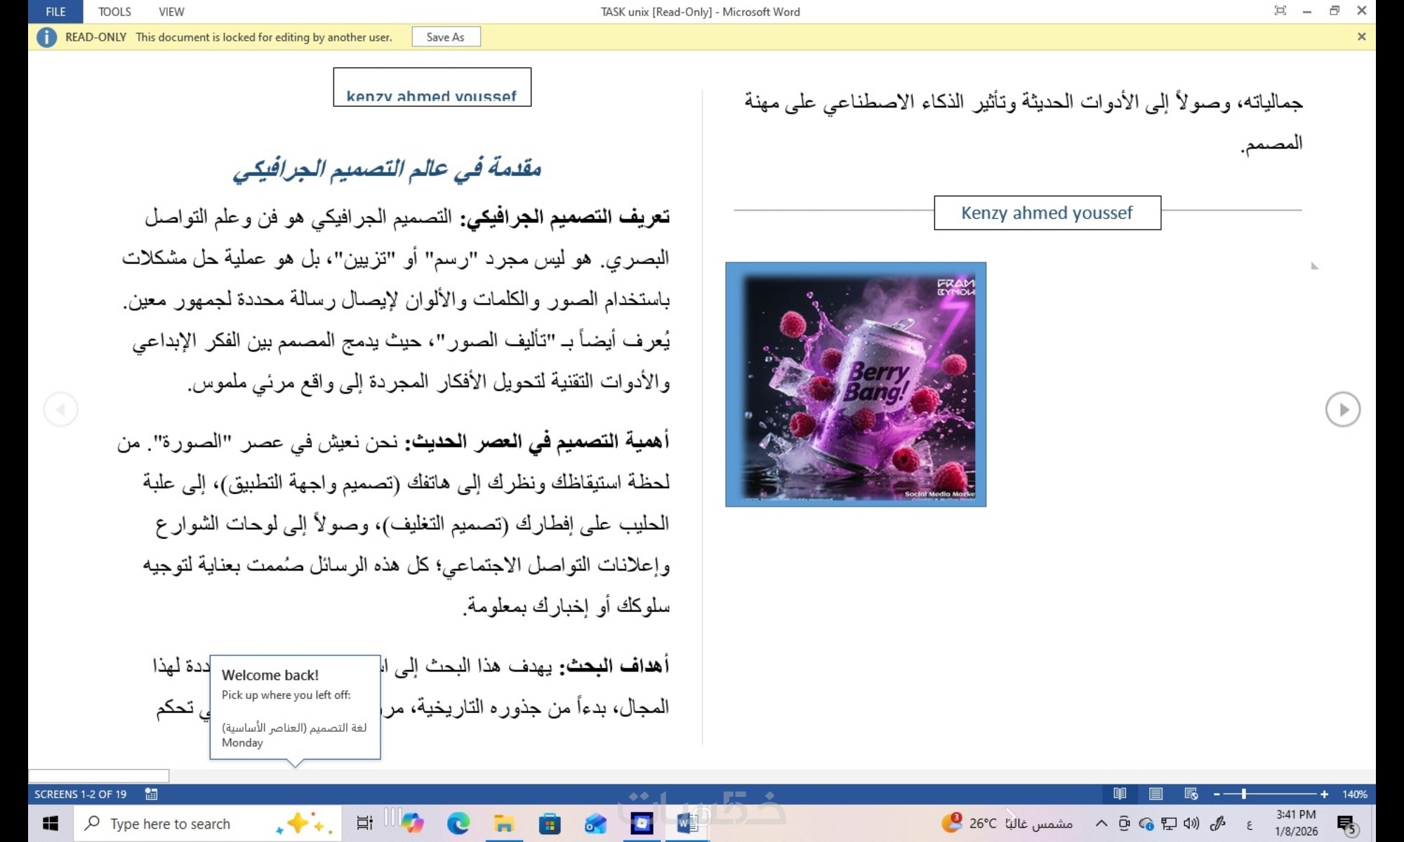This screenshot has height=842, width=1404.
Task: Switch to Web Layout view icon
Action: (1191, 794)
